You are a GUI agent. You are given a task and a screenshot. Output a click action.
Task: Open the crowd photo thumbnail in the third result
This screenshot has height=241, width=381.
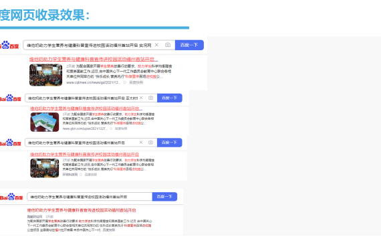point(45,168)
